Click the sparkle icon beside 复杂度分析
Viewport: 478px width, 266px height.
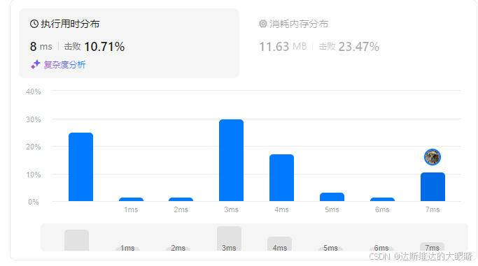pyautogui.click(x=36, y=64)
